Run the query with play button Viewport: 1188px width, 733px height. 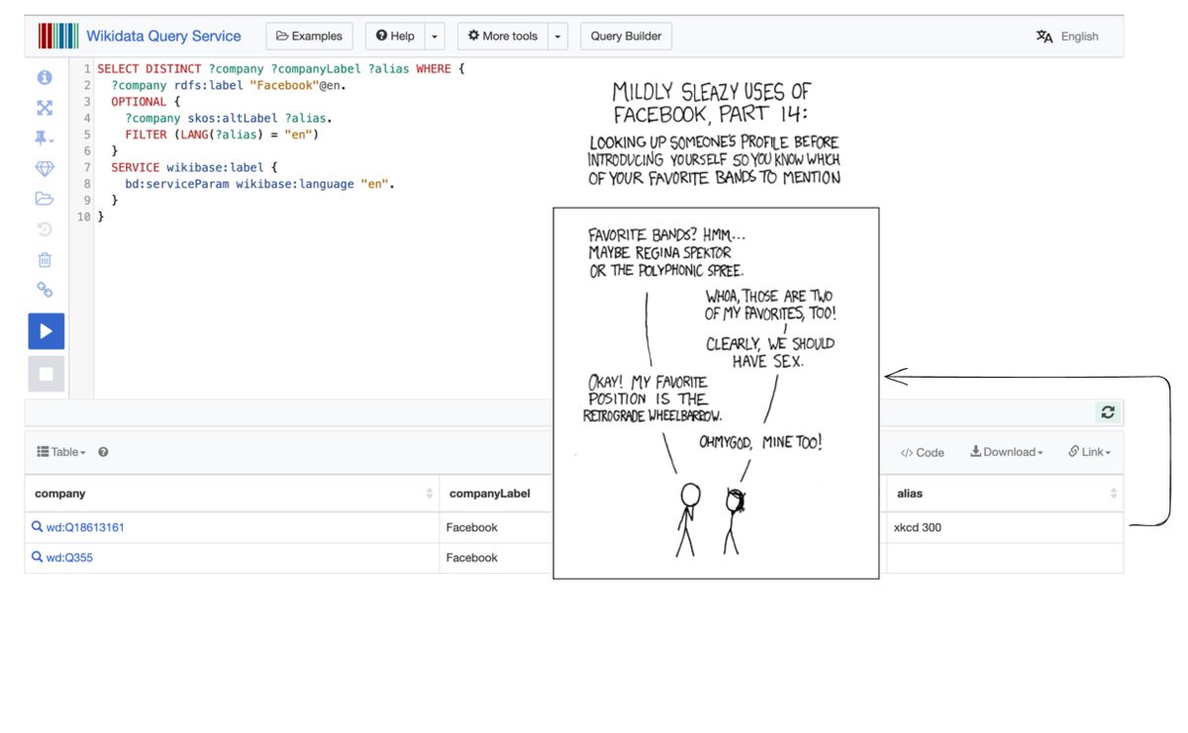pyautogui.click(x=47, y=331)
